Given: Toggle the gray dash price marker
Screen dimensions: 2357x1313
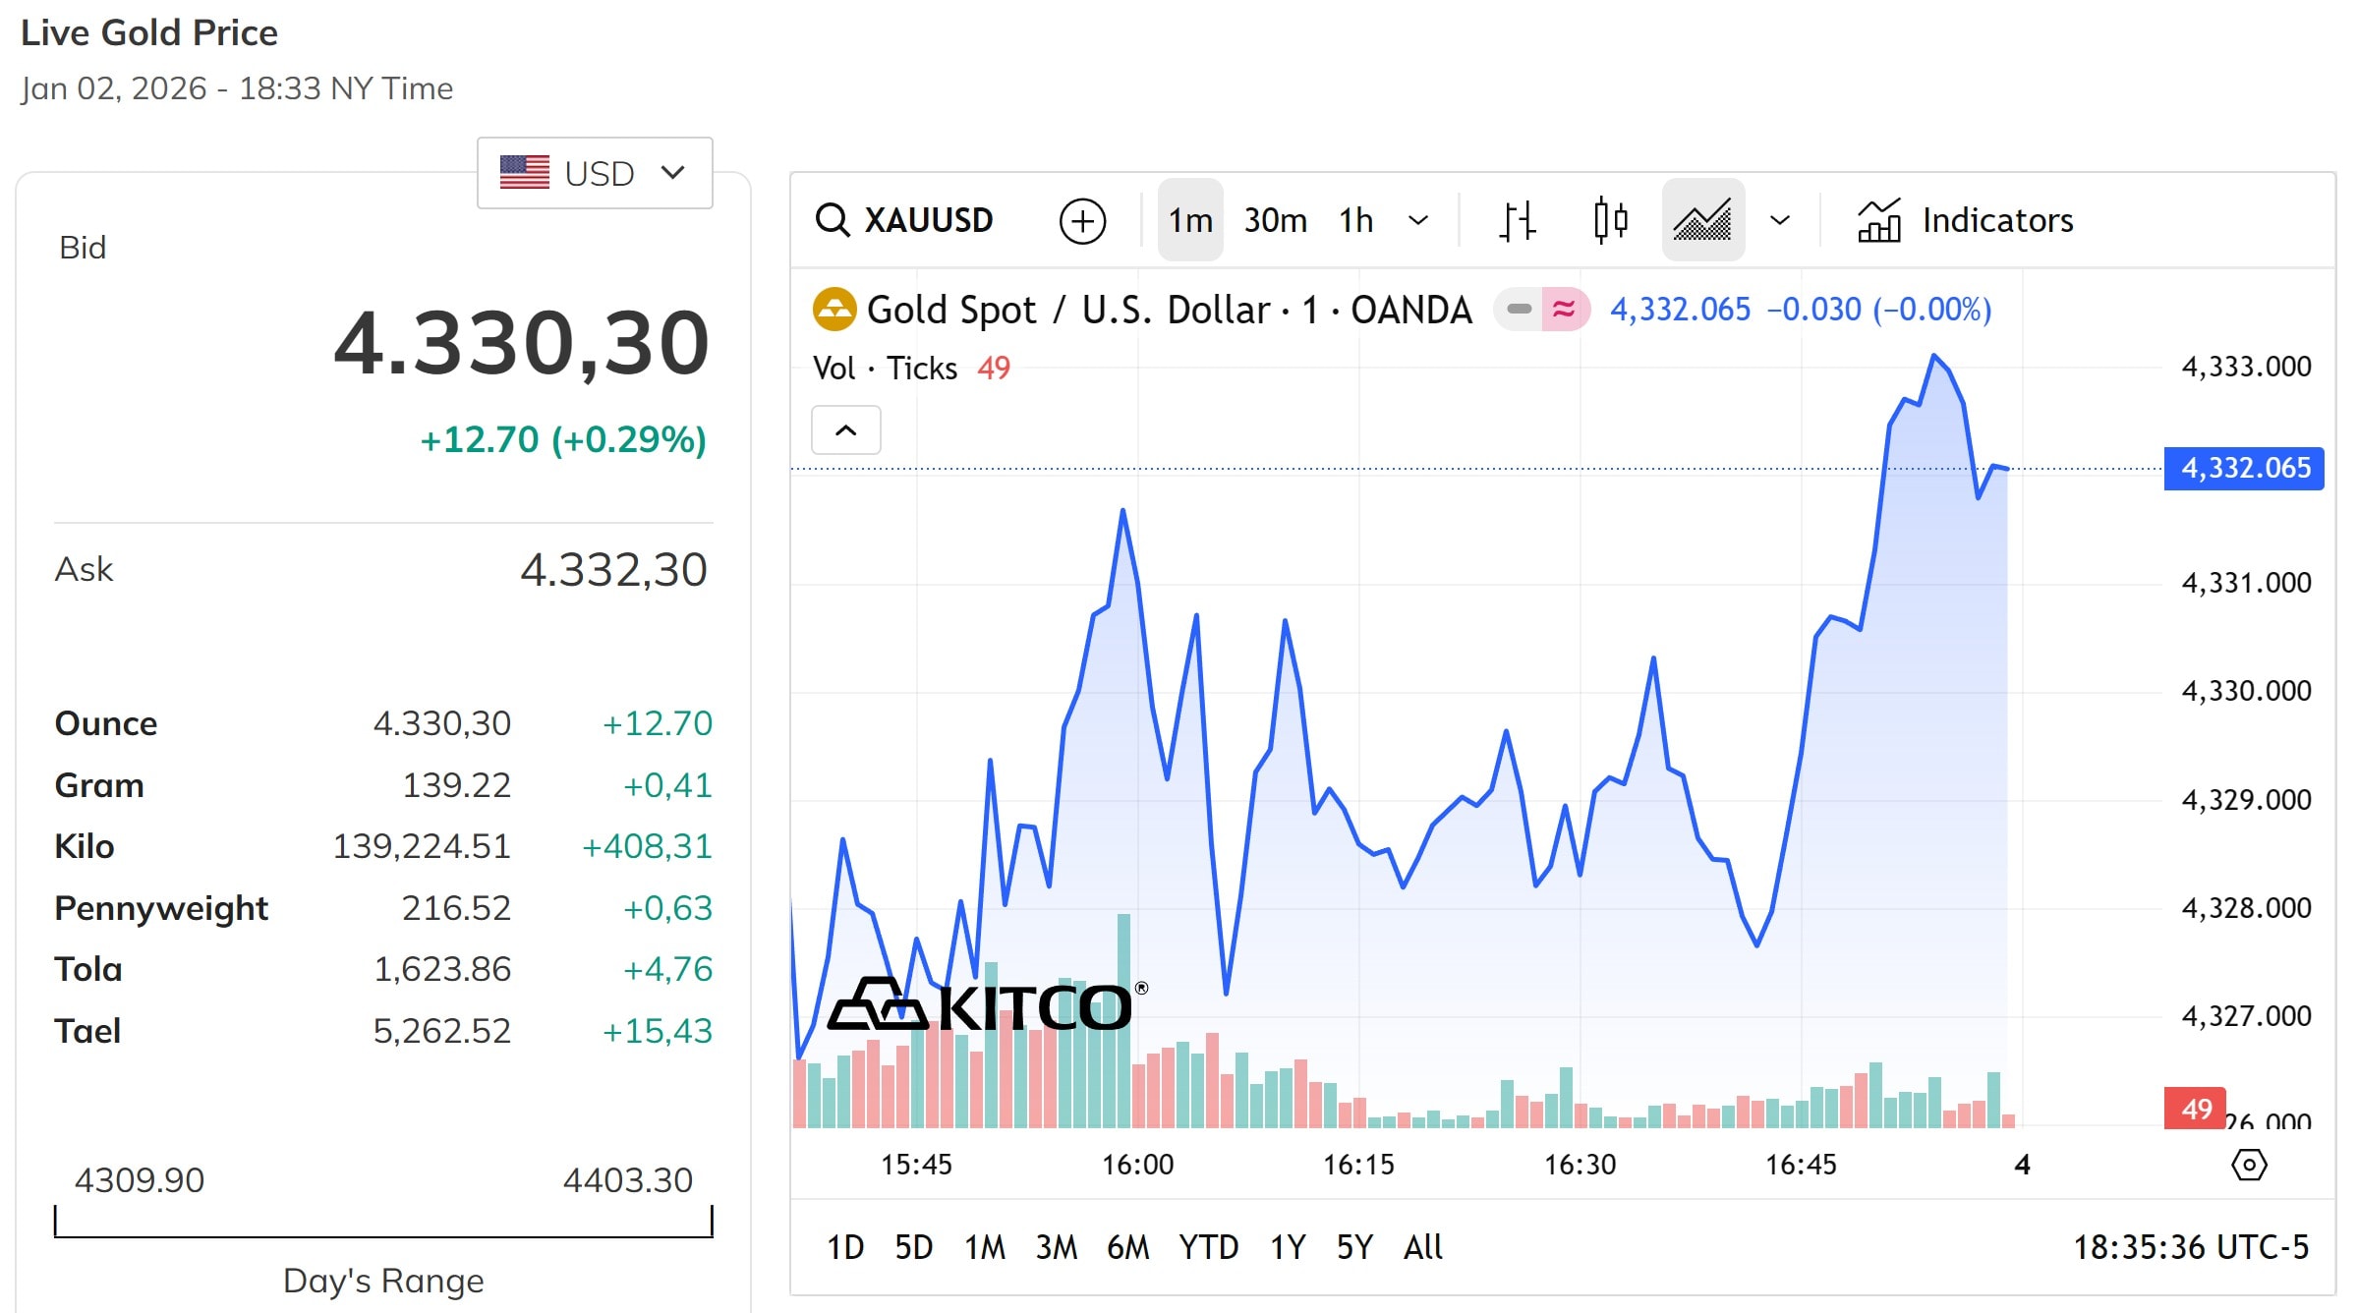Looking at the screenshot, I should click(x=1519, y=308).
